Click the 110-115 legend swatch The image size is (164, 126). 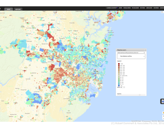click(x=119, y=70)
